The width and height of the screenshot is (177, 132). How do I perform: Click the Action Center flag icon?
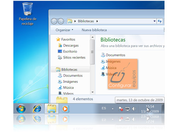coord(121,109)
